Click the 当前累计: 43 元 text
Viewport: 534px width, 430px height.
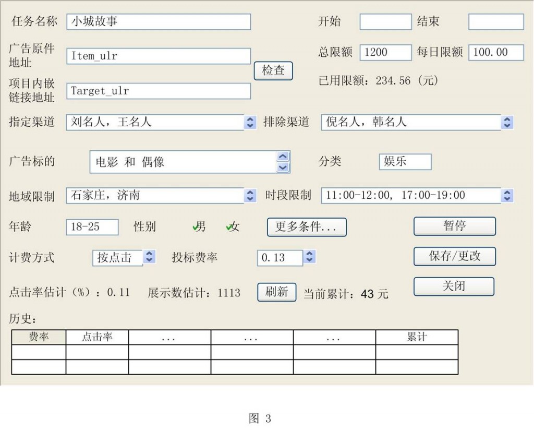click(x=346, y=294)
